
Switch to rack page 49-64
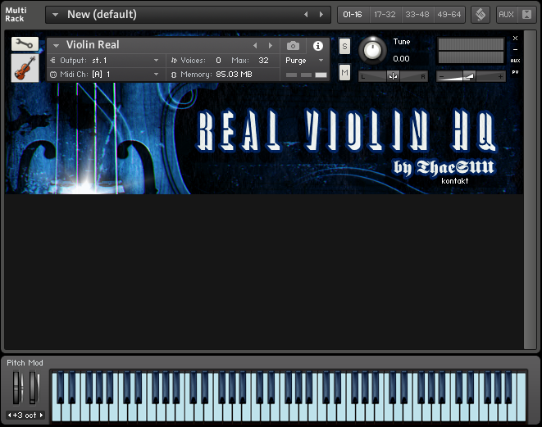tap(449, 15)
